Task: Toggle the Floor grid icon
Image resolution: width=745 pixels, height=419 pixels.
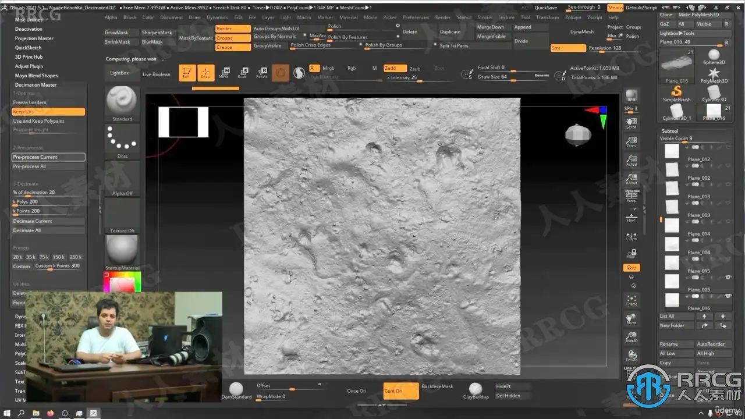Action: (x=631, y=216)
